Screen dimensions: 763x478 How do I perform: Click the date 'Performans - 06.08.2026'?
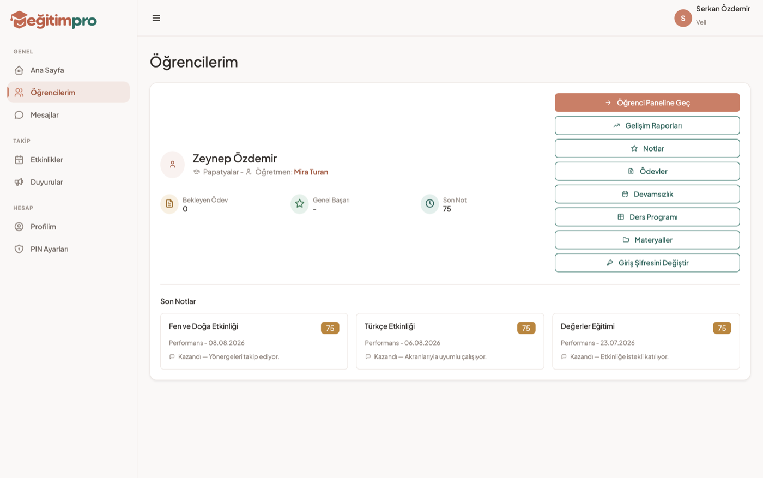403,343
